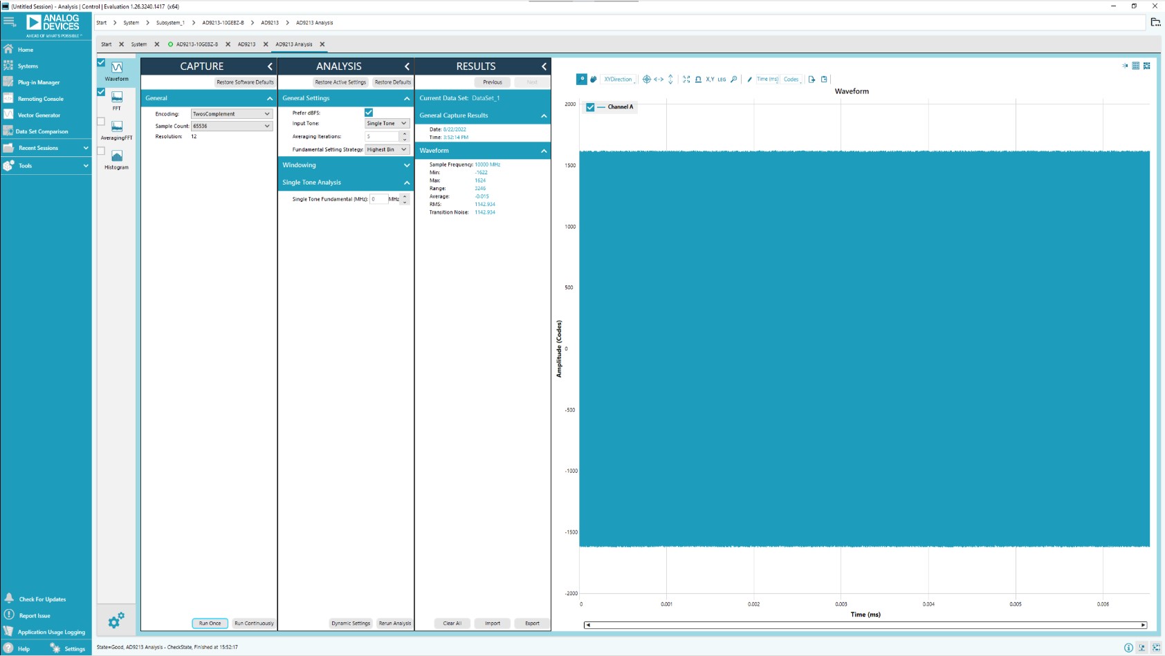Screen dimensions: 1165x656
Task: Toggle Channel A visibility checkbox in legend
Action: coord(590,107)
